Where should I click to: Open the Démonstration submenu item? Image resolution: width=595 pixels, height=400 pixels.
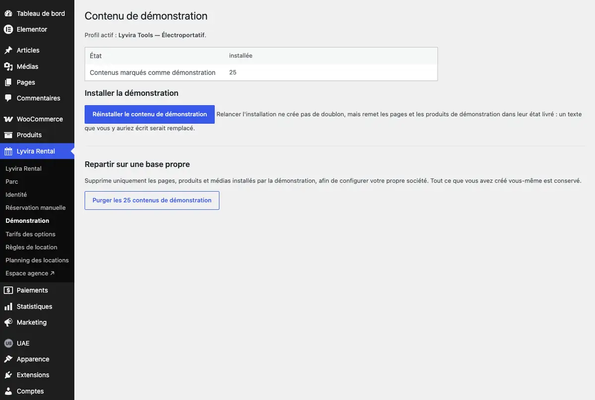click(x=27, y=220)
